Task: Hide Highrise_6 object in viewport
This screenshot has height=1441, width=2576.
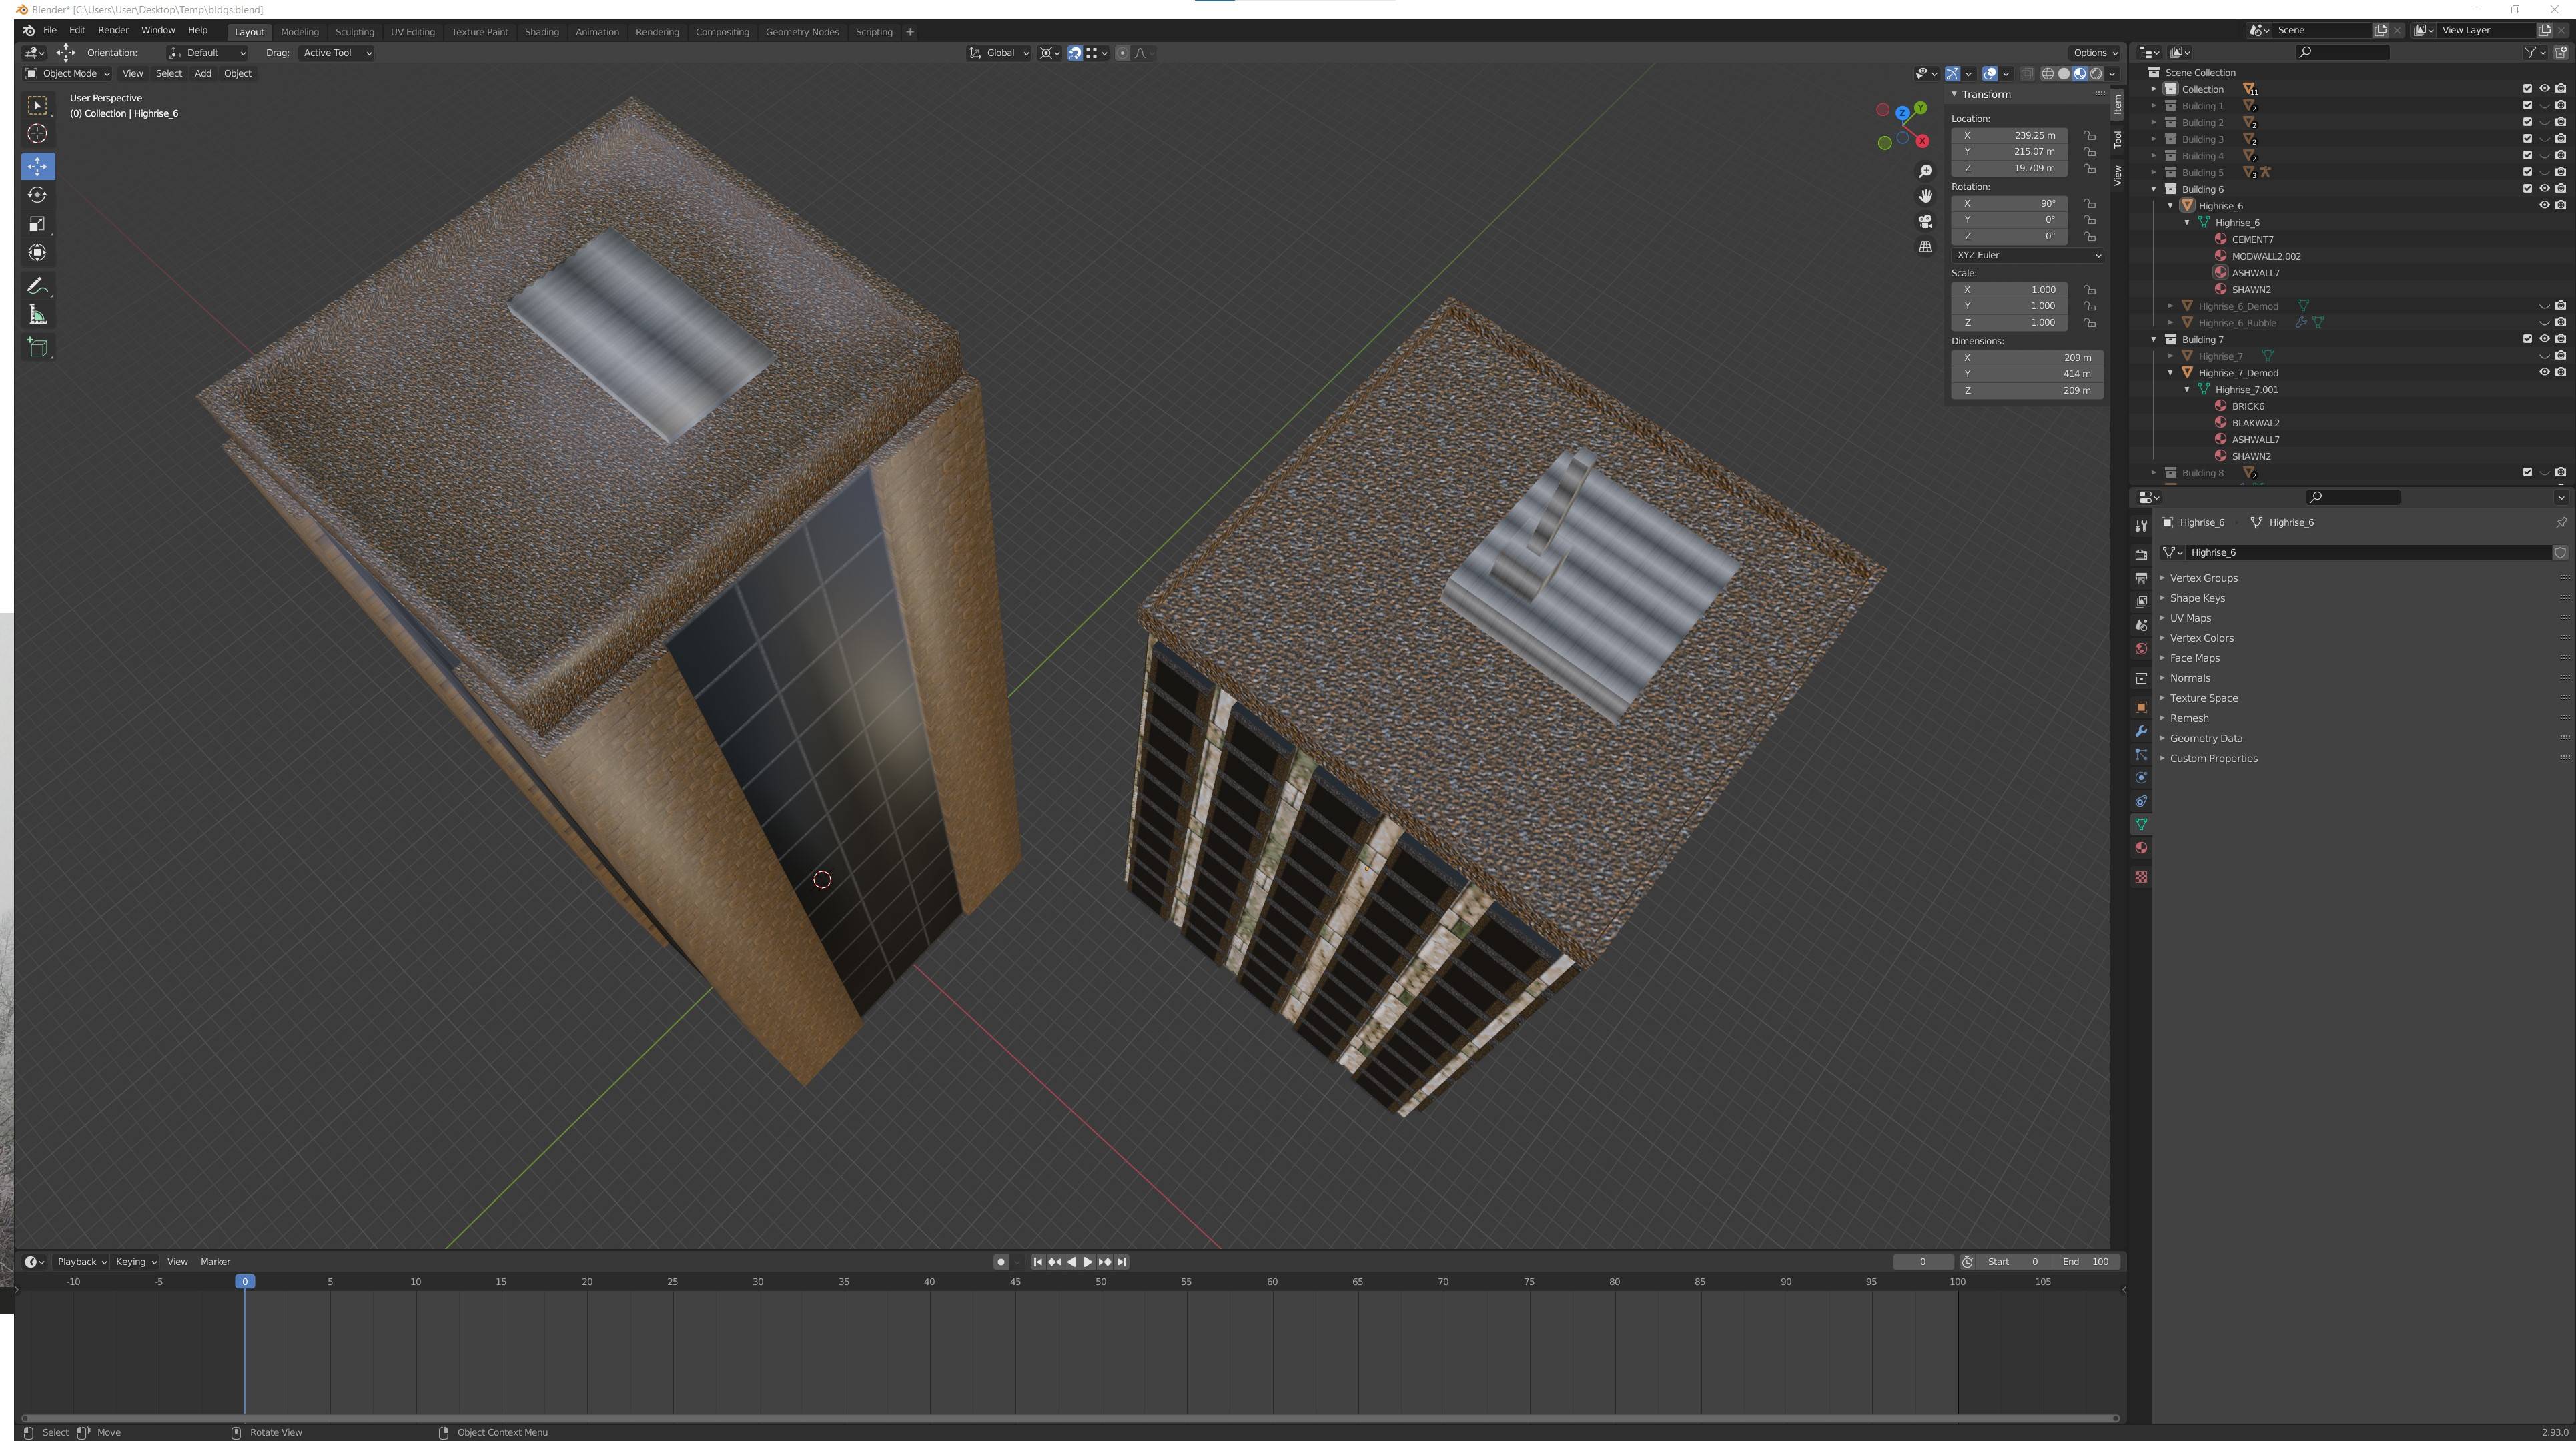Action: [2544, 206]
